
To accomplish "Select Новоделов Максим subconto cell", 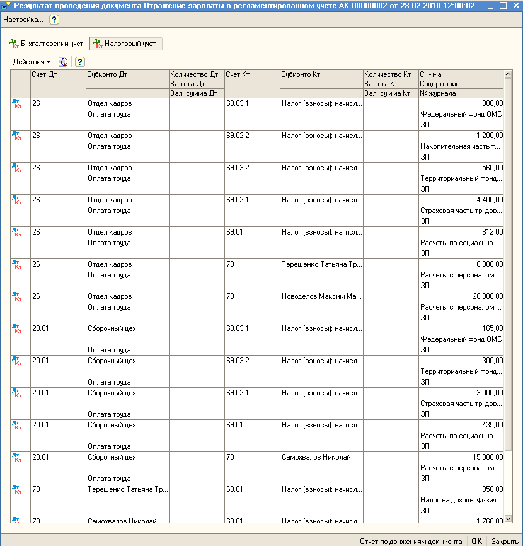I will tap(321, 296).
